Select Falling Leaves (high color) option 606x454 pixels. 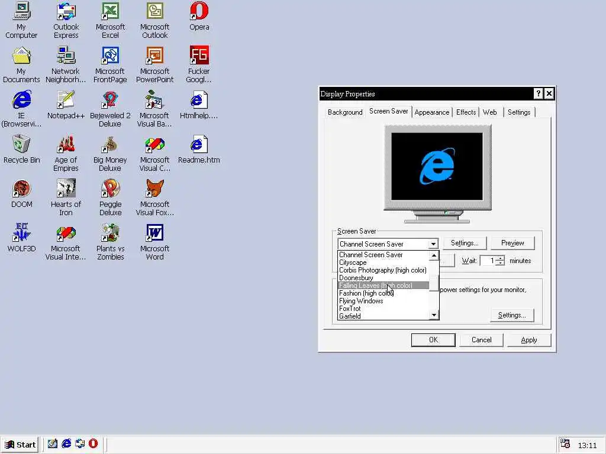pyautogui.click(x=383, y=286)
